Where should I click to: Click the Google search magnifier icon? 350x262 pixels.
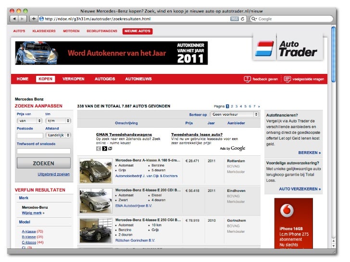pyautogui.click(x=254, y=19)
